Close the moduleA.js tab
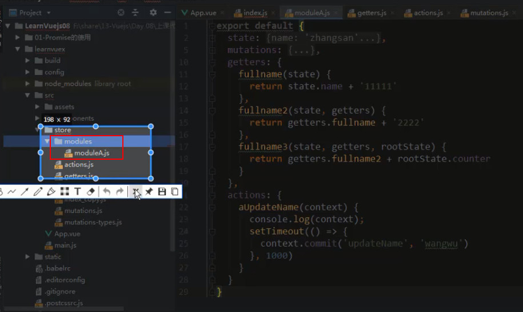 pyautogui.click(x=336, y=13)
